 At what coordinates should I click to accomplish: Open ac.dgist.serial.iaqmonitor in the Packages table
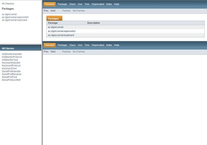click(x=62, y=31)
